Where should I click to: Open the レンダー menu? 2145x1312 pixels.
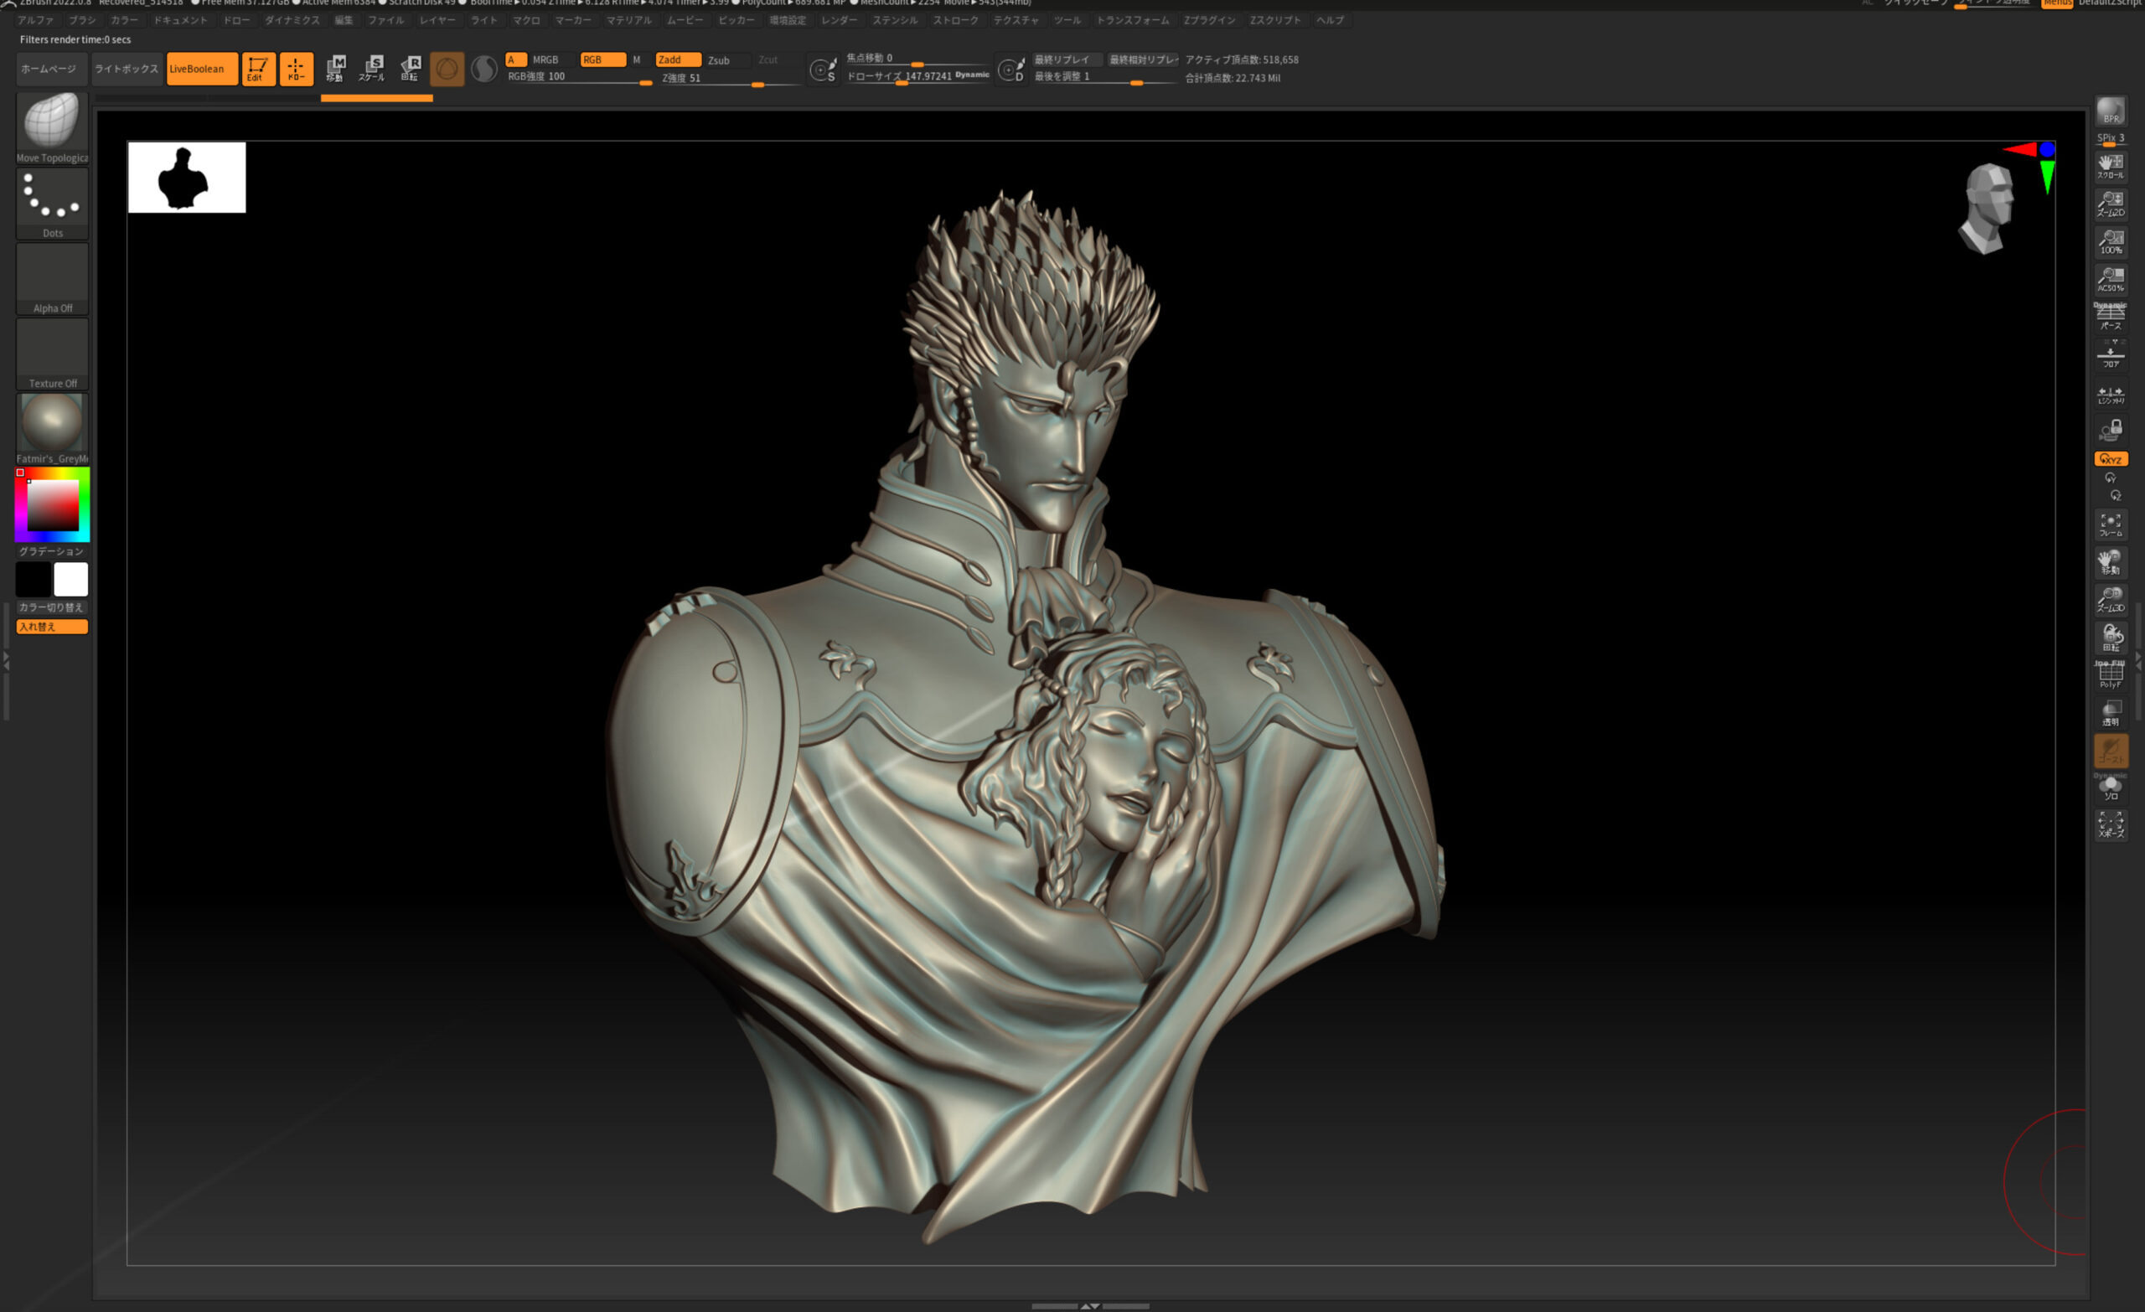click(x=840, y=20)
